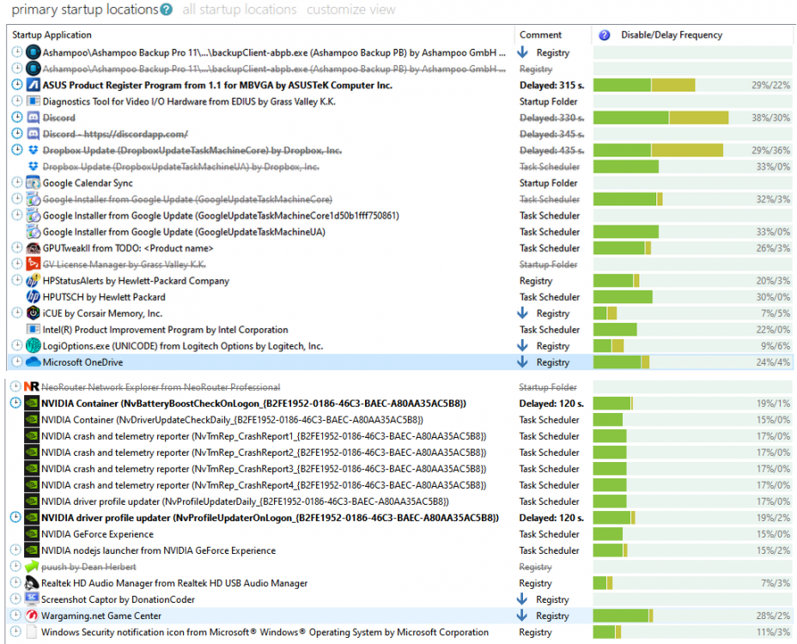Click the 38%/30% frequency bar for Discord
Screen dimensions: 797x644
coord(660,118)
